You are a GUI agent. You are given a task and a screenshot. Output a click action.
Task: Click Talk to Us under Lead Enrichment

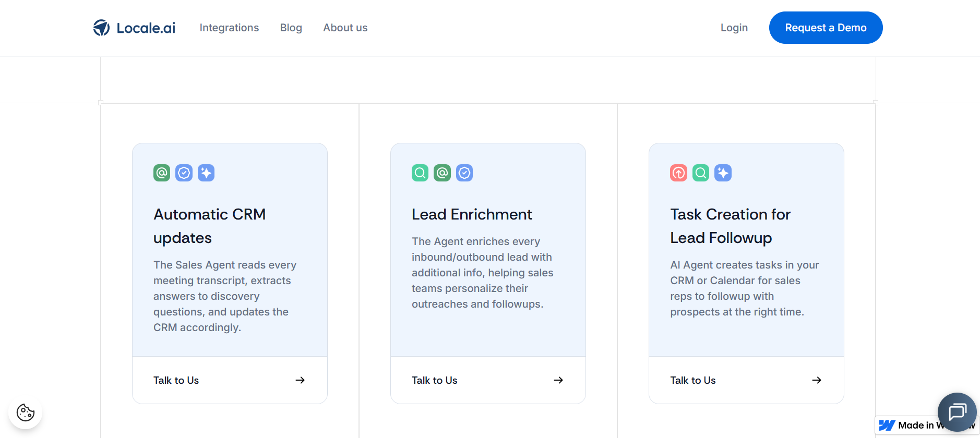pos(434,380)
